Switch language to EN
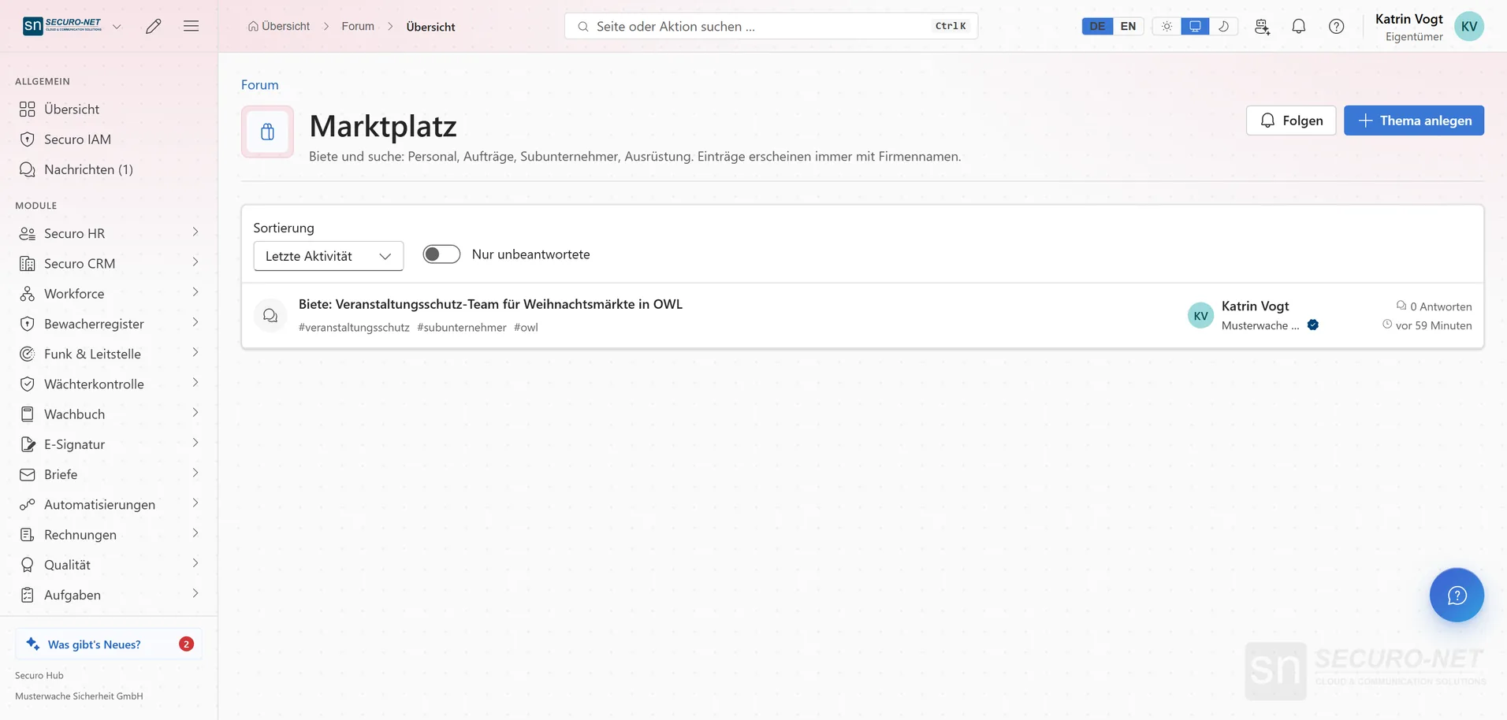1507x720 pixels. click(1128, 26)
